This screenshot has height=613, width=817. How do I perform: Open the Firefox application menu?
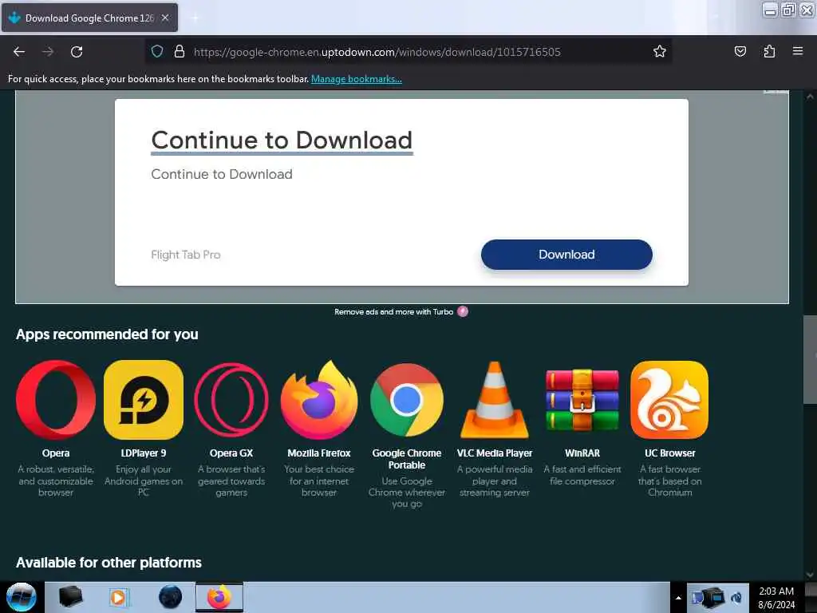(x=798, y=52)
